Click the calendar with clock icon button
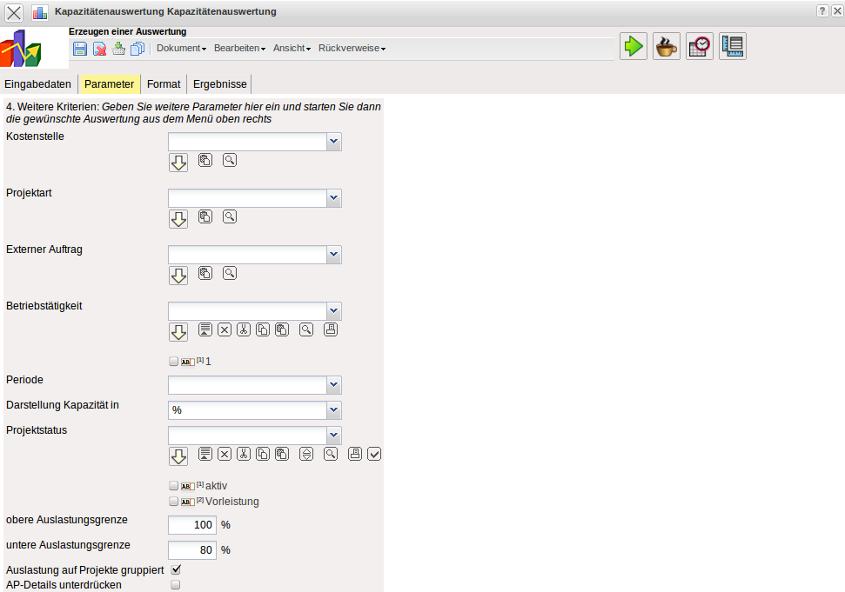Screen dimensions: 845x592 click(x=700, y=46)
